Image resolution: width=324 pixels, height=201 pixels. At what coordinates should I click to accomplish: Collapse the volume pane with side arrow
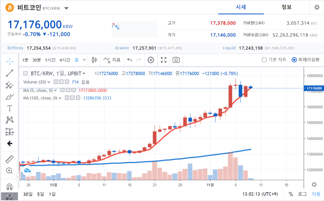coord(17,177)
